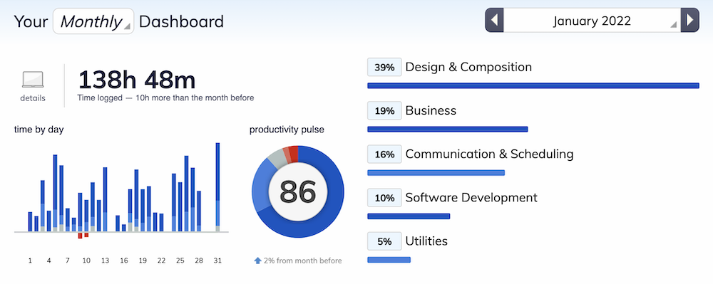This screenshot has width=713, height=284.
Task: Select the tallest bar for day 31
Action: [217, 187]
